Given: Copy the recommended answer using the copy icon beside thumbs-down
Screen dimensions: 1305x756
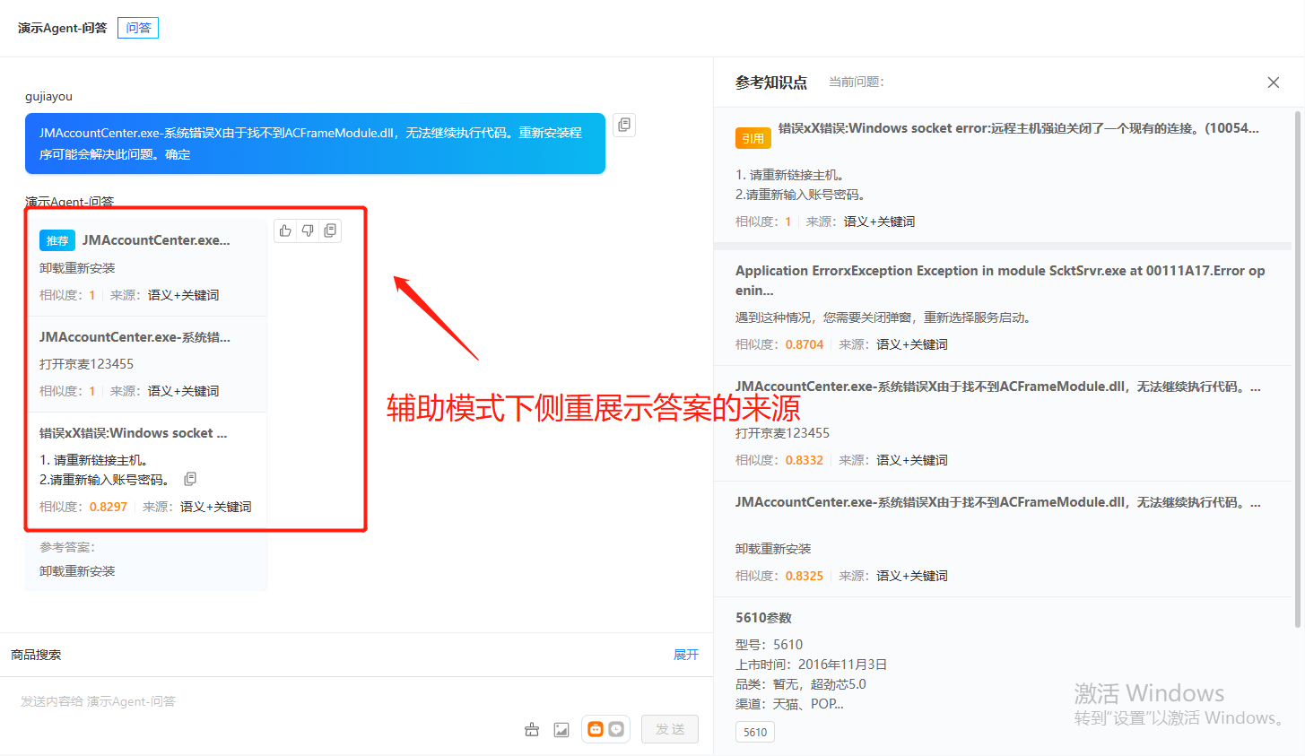Looking at the screenshot, I should pos(330,230).
